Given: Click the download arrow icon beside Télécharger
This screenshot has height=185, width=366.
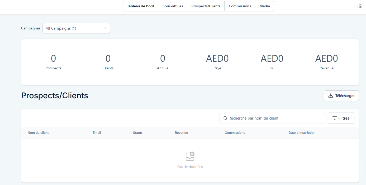Looking at the screenshot, I should [330, 96].
